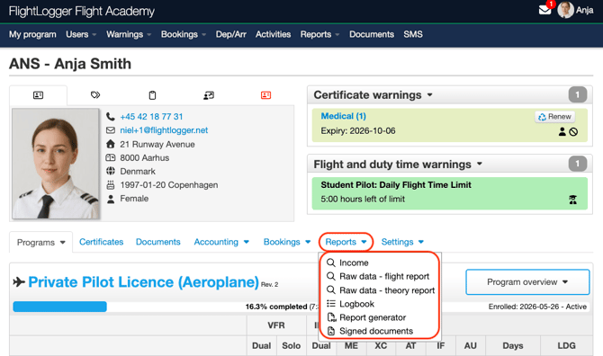Viewport: 603px width, 356px height.
Task: Click the phone icon beside the number
Action: [x=111, y=116]
